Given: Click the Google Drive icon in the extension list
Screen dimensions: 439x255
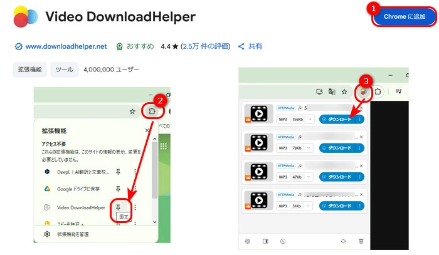Looking at the screenshot, I should pos(47,189).
